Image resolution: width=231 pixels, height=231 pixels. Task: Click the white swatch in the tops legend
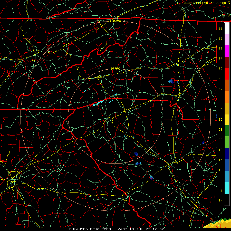[227, 28]
